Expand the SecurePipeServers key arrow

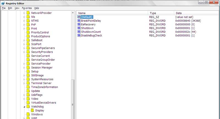coord(24,48)
